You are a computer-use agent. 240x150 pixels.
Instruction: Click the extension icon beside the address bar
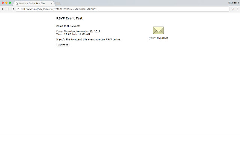tap(232, 9)
